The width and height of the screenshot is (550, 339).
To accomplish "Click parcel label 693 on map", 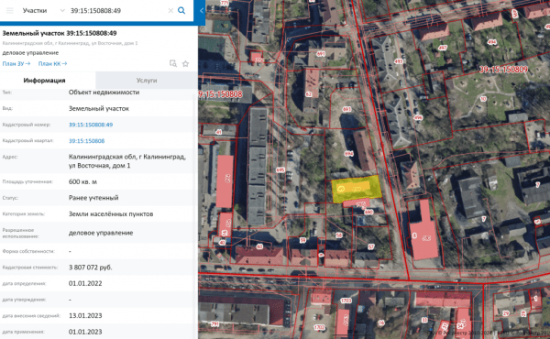I will [346, 109].
